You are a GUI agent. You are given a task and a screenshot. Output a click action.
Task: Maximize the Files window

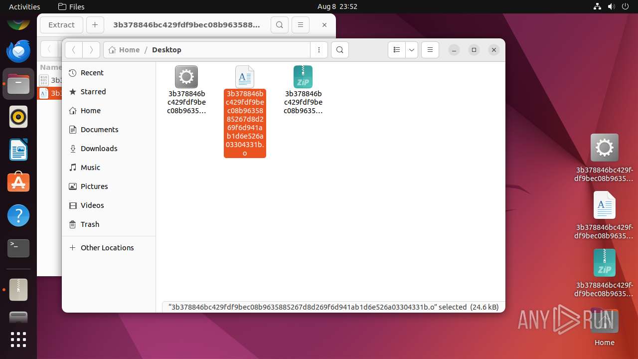point(474,50)
